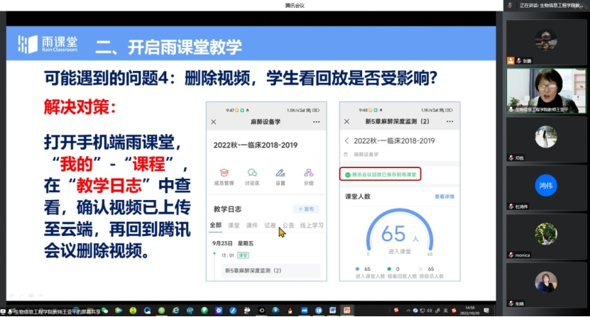Click the 分组 grouping icon
Viewport: 590px width, 317px height.
point(309,173)
